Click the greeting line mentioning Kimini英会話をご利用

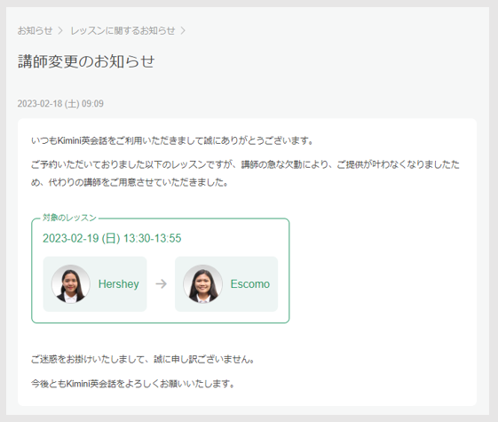click(x=172, y=140)
